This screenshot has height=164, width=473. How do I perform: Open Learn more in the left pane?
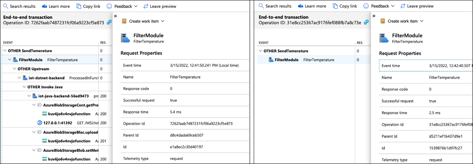coord(56,7)
